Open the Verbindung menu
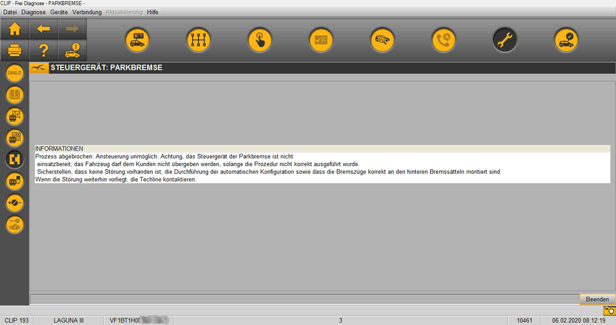The width and height of the screenshot is (616, 325). tap(87, 12)
